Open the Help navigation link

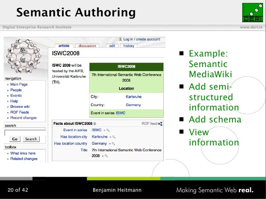14,101
